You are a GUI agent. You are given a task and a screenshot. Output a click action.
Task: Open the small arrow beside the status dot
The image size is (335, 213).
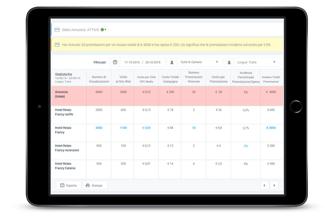coord(106,30)
